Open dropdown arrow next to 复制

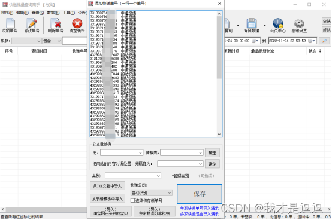pyautogui.click(x=238, y=25)
